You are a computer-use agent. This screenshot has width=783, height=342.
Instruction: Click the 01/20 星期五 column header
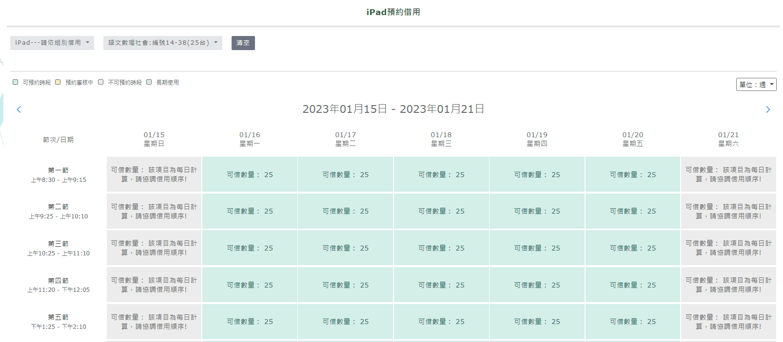633,139
